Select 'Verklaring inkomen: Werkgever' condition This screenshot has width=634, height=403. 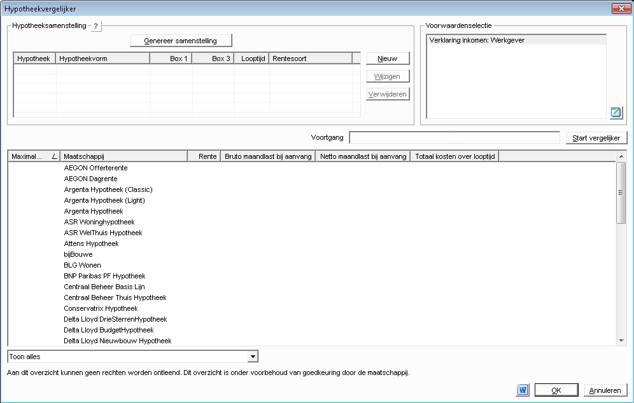pyautogui.click(x=516, y=40)
